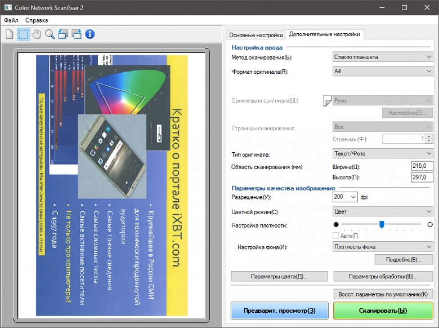Click the Настройки(Е)... button

point(407,113)
